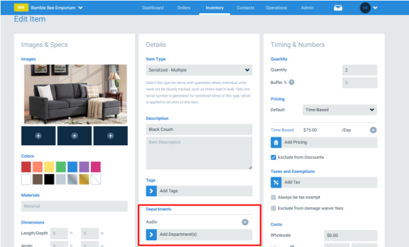Pick the red color swatch

pyautogui.click(x=26, y=167)
